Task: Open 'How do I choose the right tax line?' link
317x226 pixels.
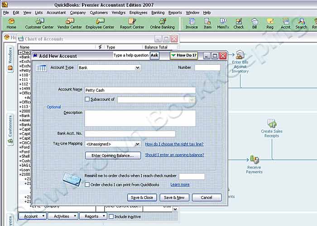Action: coord(174,144)
